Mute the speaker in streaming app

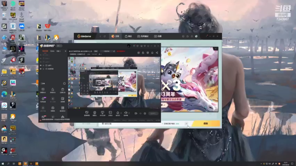click(x=125, y=113)
